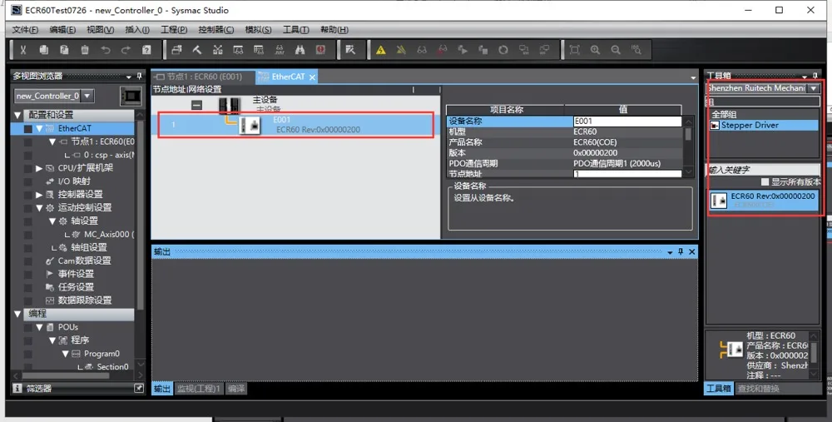Click the ECR60 device icon in the toolbox list
This screenshot has height=422, width=832.
pyautogui.click(x=719, y=200)
